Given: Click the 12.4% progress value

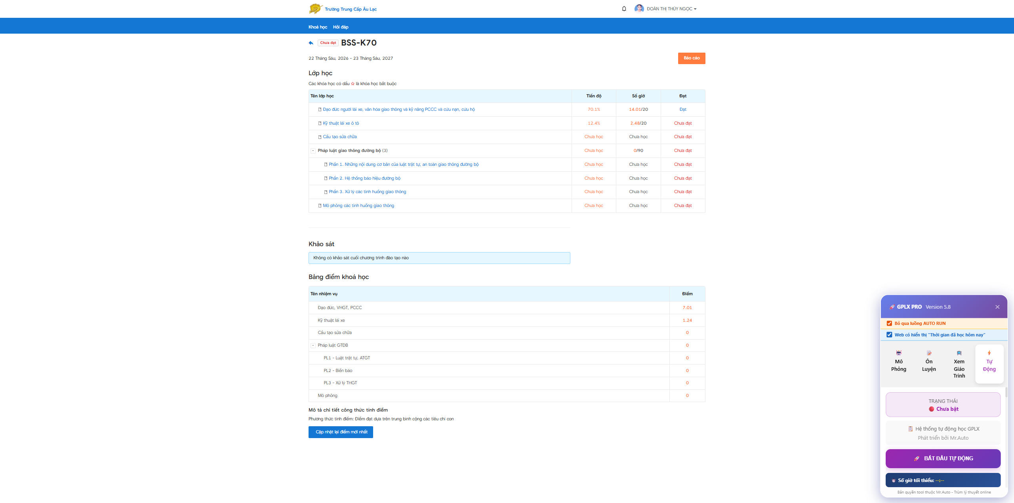Looking at the screenshot, I should [594, 123].
